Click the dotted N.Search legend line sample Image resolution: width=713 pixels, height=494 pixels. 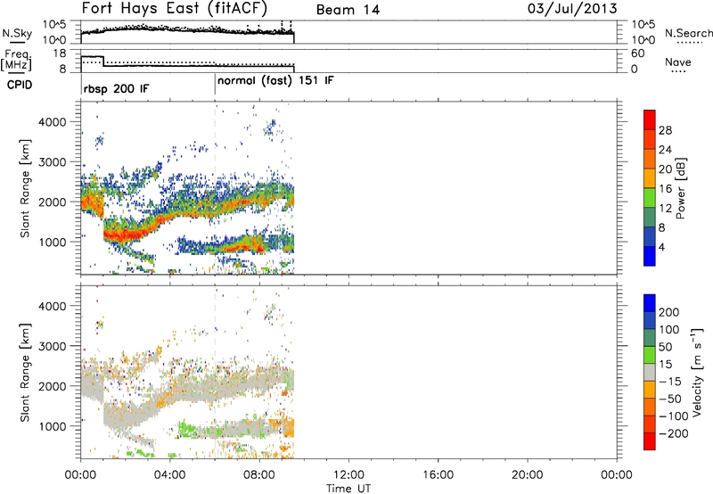688,43
